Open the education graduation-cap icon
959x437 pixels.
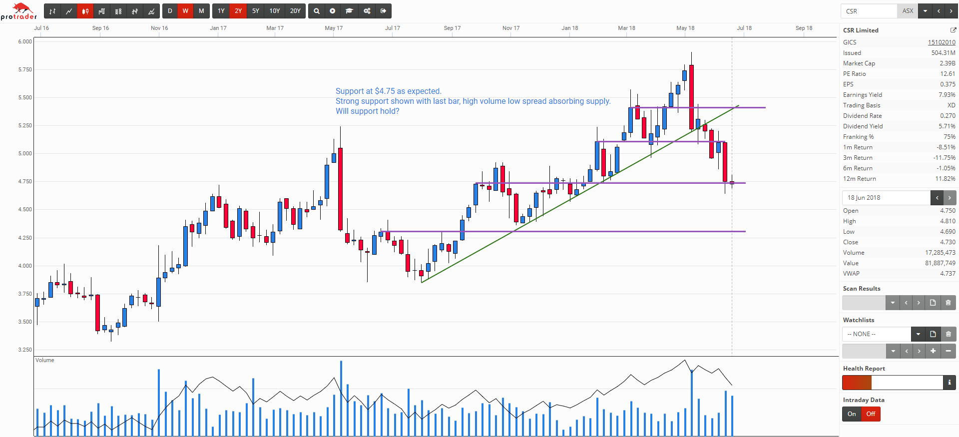pos(350,11)
